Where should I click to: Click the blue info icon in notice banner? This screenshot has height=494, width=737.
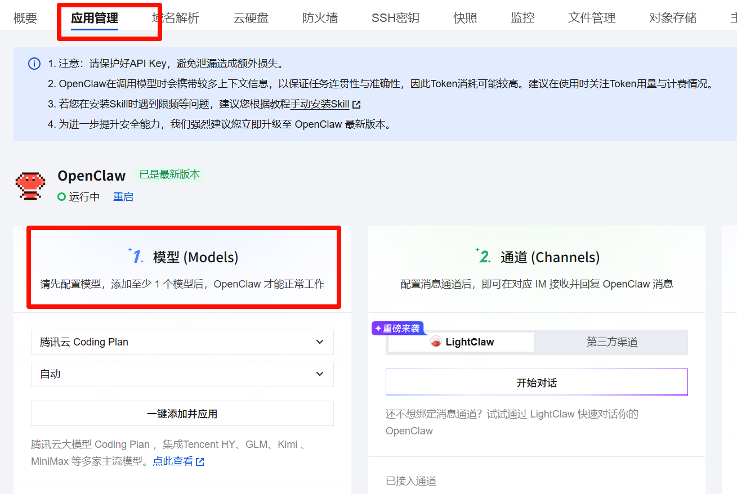click(34, 64)
